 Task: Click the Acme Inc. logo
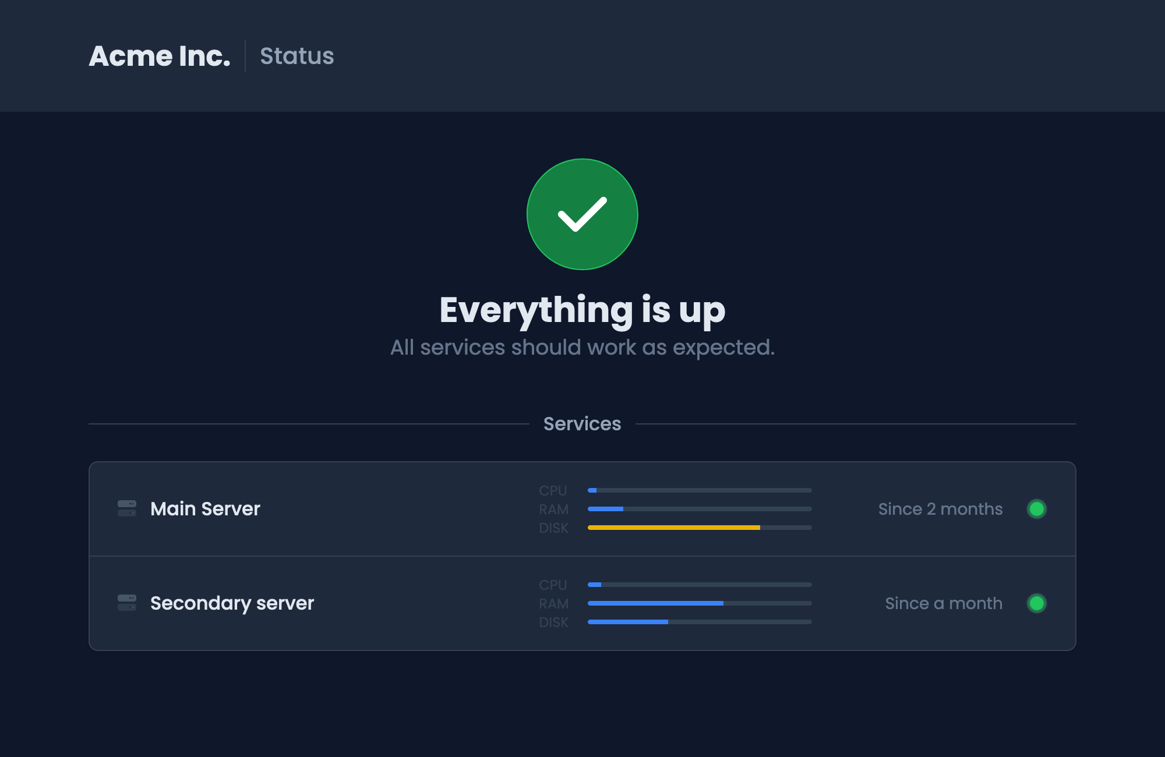point(161,56)
